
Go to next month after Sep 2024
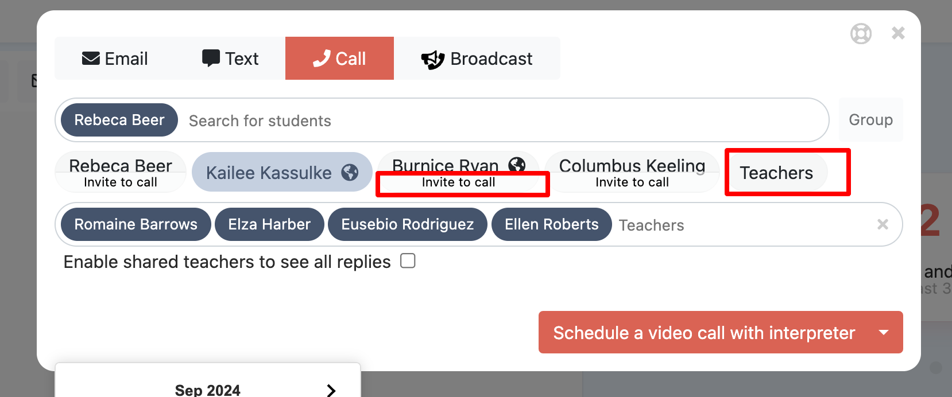(331, 390)
